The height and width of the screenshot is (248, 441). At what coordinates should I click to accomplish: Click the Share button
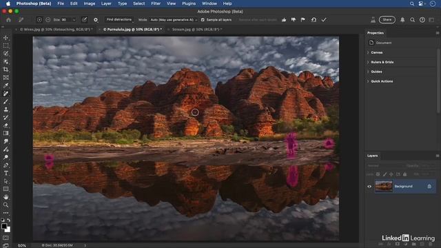click(387, 20)
